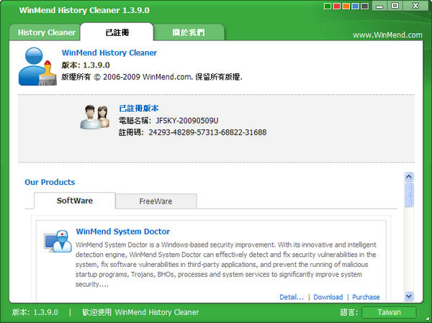Click the registered users icon
432x323 pixels.
[x=94, y=118]
